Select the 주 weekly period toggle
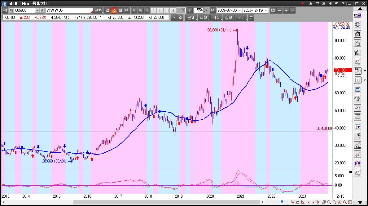 click(114, 10)
